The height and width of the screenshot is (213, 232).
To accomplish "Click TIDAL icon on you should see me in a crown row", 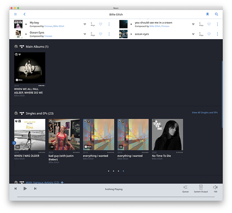I will [193, 24].
